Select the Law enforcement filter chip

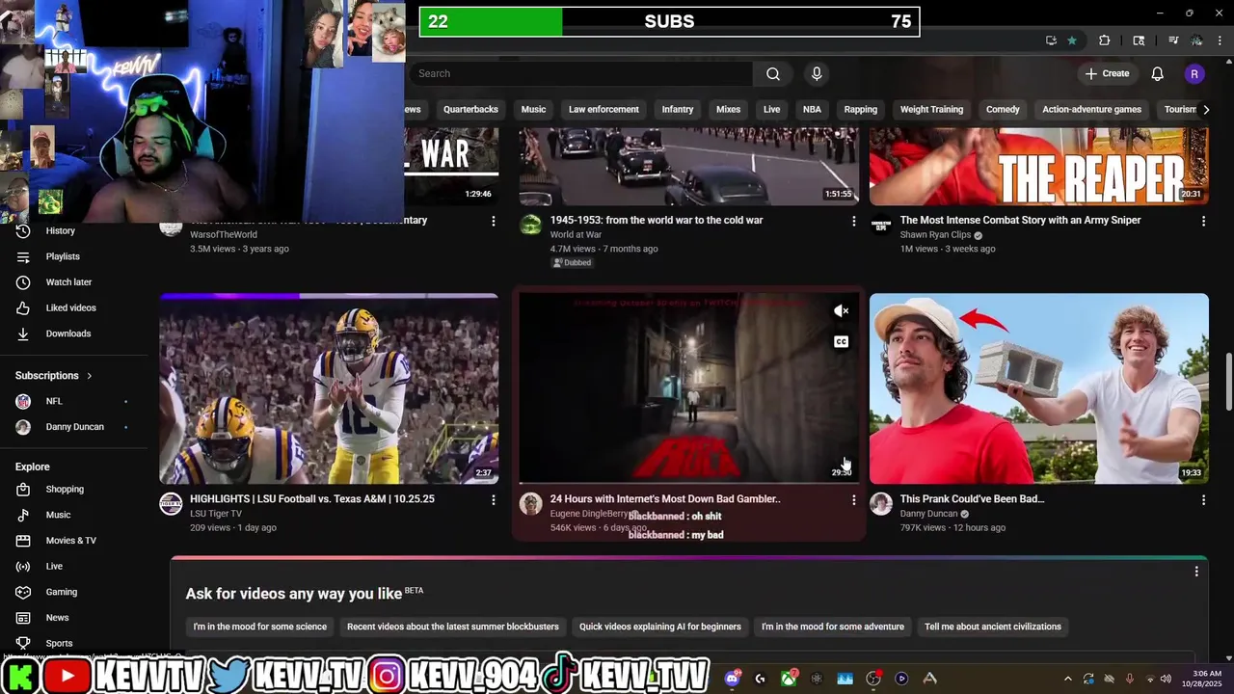click(604, 109)
